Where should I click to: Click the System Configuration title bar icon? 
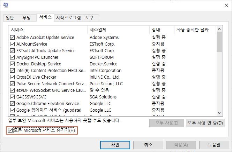click(6, 5)
